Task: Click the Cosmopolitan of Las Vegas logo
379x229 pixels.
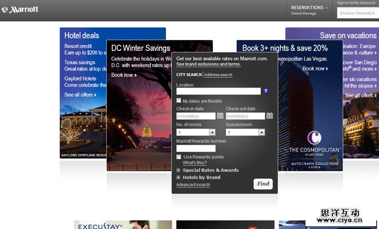Action: 314,143
